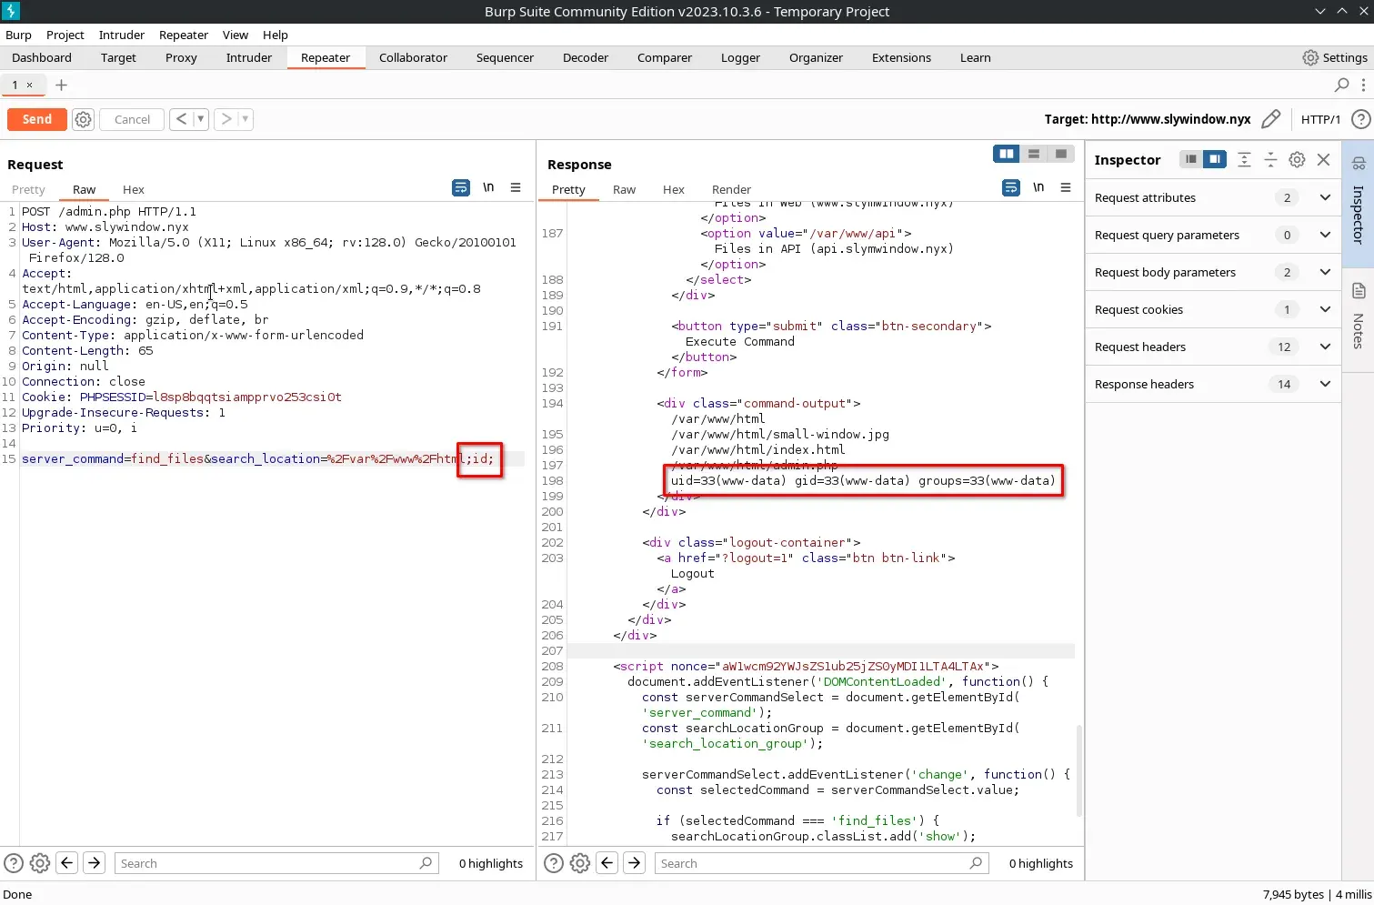Open the previous-requests history dropdown arrow
This screenshot has width=1374, height=905.
click(200, 119)
